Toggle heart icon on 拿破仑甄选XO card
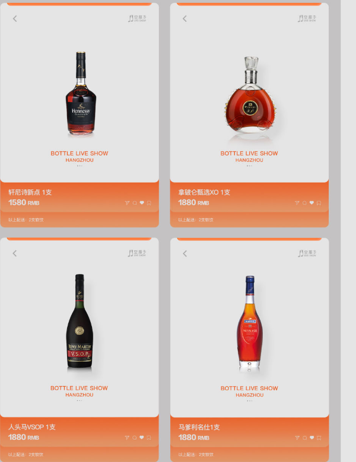The image size is (356, 462). coord(311,203)
